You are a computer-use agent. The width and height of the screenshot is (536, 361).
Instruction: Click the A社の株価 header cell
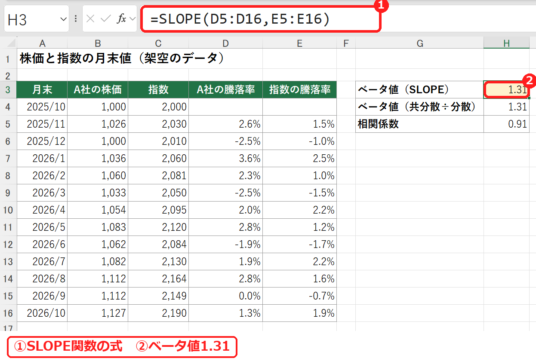tap(98, 89)
